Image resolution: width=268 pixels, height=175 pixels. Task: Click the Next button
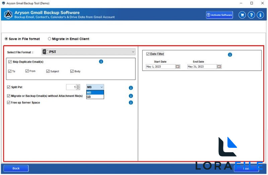point(246,169)
